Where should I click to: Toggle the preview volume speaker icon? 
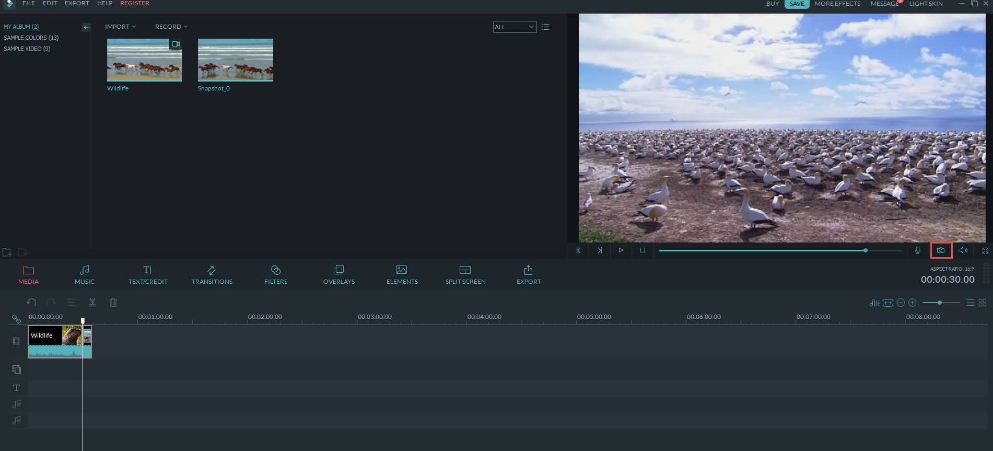(963, 250)
